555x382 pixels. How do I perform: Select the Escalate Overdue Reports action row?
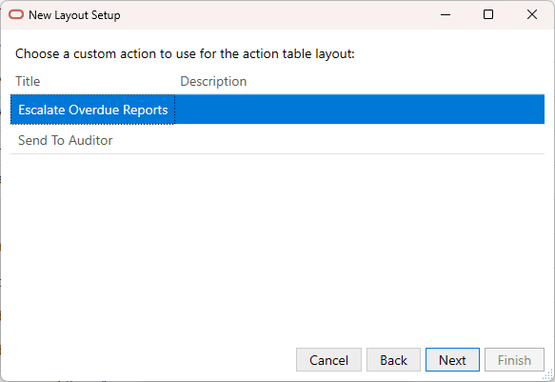point(278,110)
